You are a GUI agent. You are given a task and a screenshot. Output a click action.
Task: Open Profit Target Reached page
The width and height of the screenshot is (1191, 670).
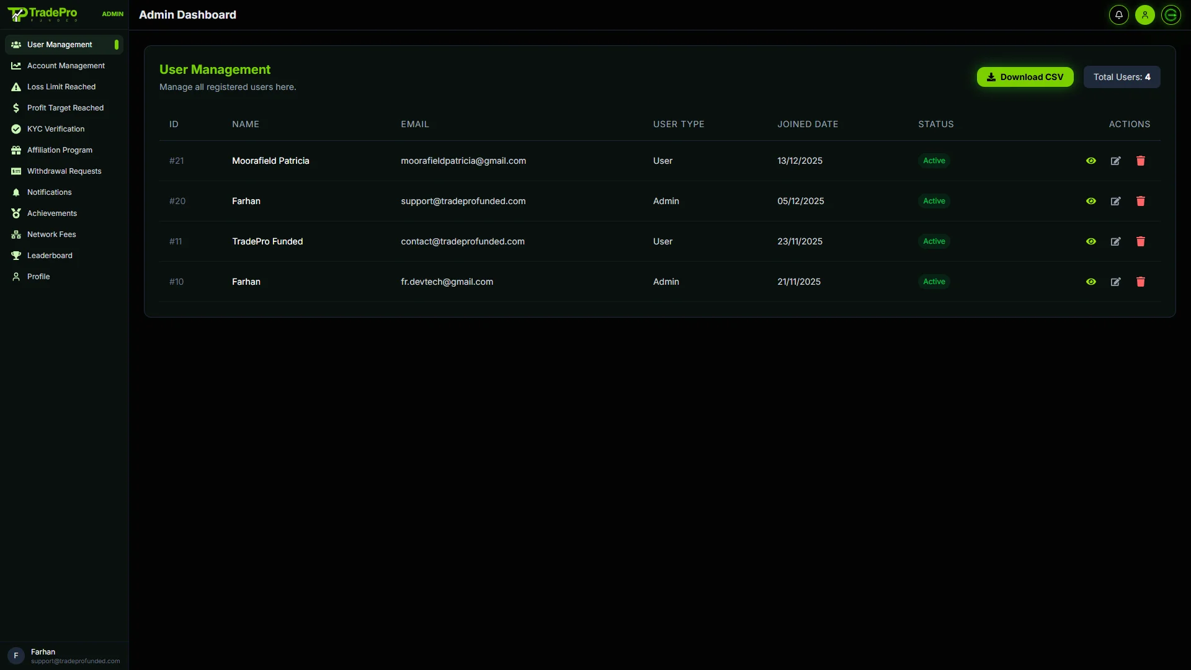tap(64, 108)
